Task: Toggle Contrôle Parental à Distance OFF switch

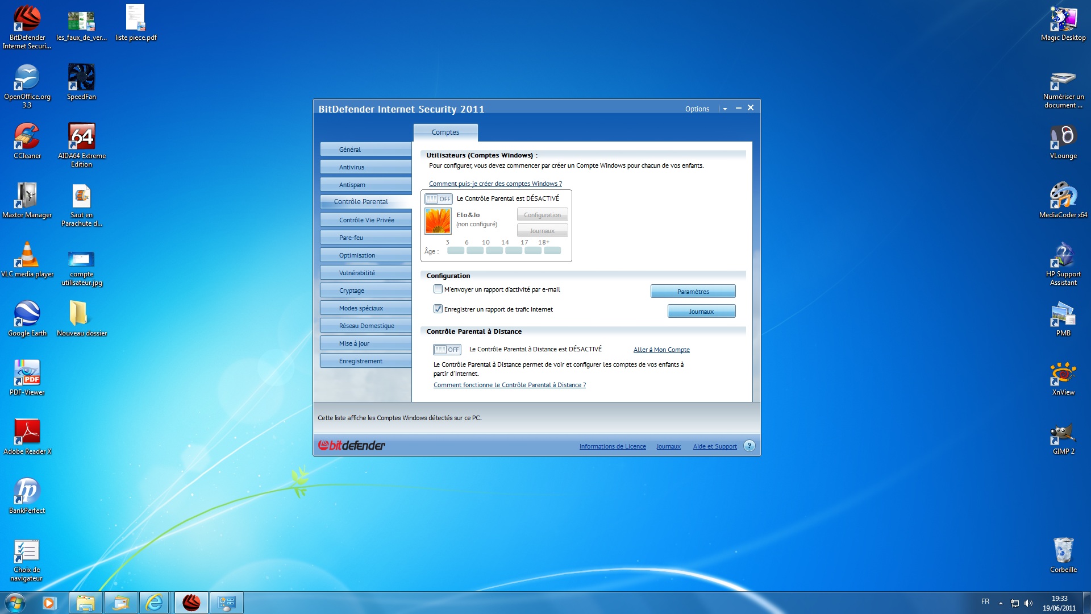Action: click(x=447, y=349)
